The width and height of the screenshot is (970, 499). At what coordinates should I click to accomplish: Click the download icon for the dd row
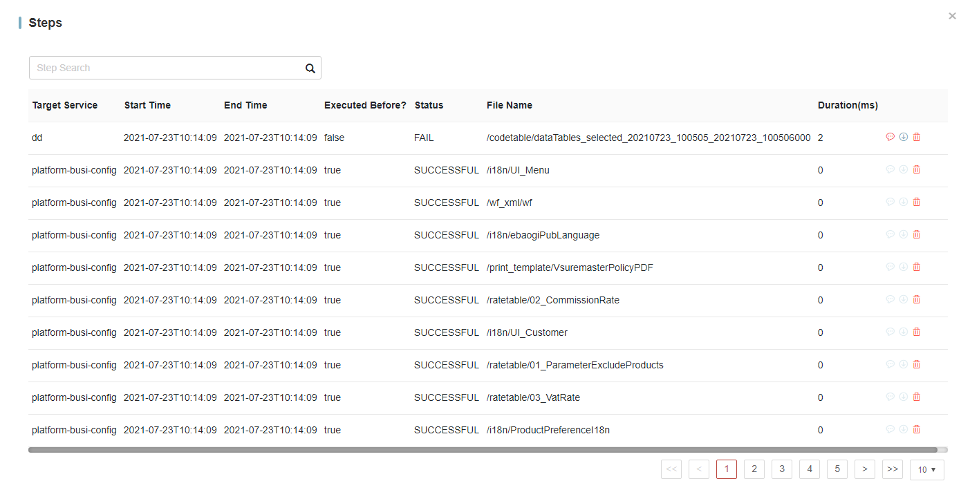[x=903, y=137]
